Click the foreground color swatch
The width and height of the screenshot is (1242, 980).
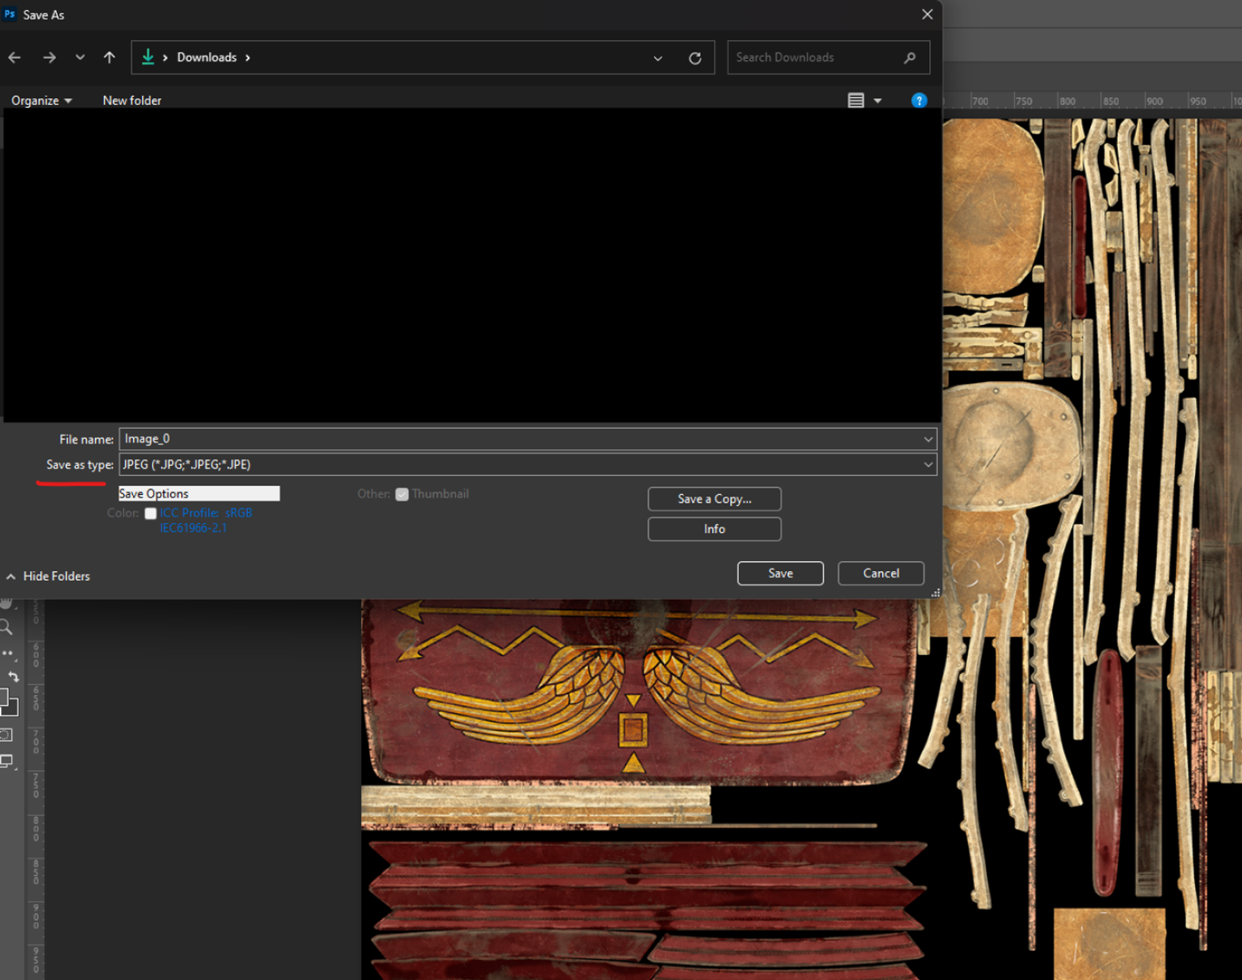tap(3, 697)
